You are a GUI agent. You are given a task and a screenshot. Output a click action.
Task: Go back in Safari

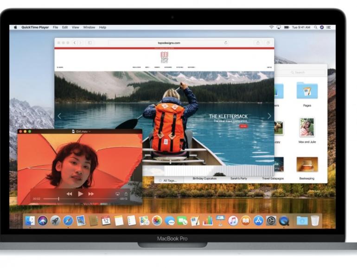click(75, 43)
